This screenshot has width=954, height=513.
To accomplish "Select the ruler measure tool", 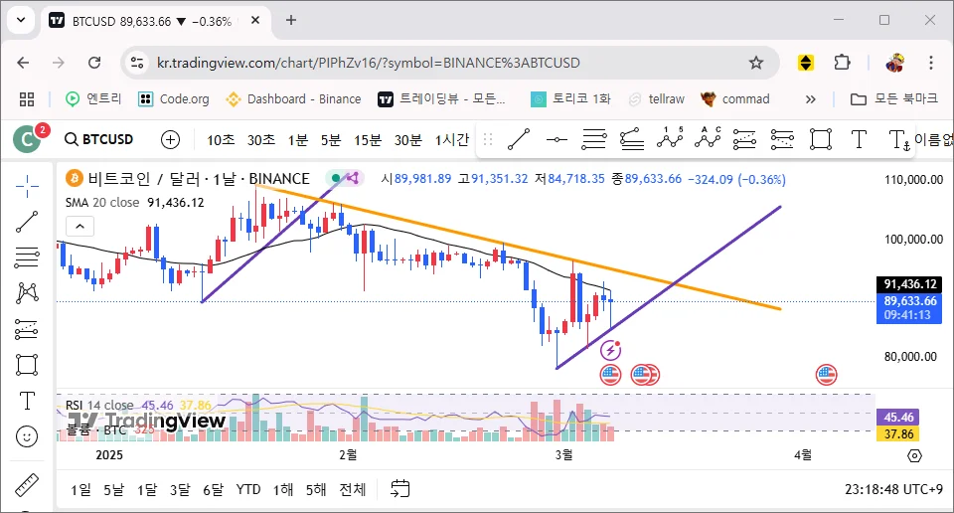I will point(27,485).
